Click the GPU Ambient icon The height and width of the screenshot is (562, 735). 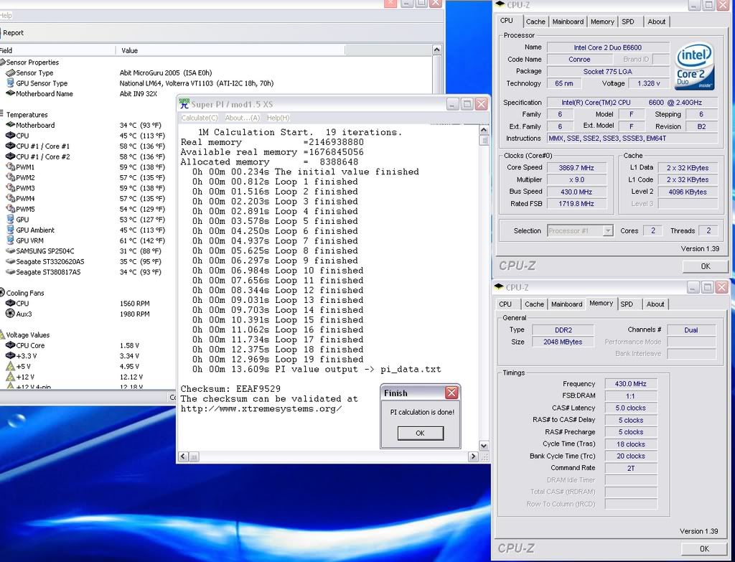tap(10, 230)
